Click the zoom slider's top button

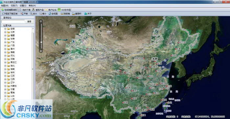pos(41,21)
